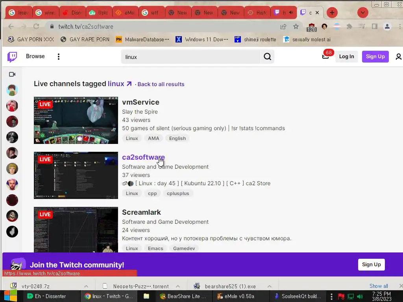Open the vmService stream thumbnail
This screenshot has height=302, width=403.
click(76, 120)
